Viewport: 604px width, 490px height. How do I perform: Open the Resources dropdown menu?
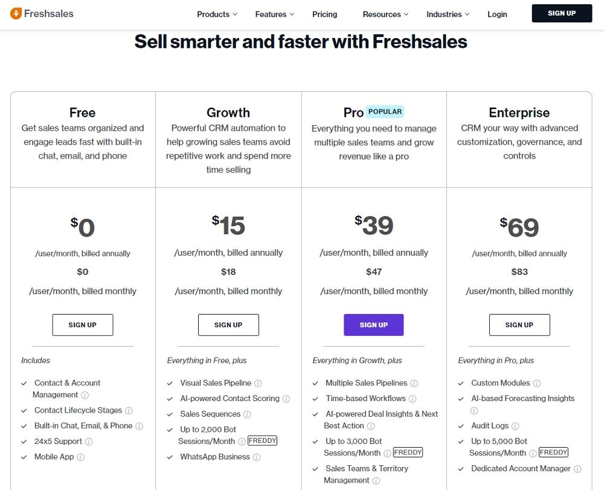coord(385,15)
